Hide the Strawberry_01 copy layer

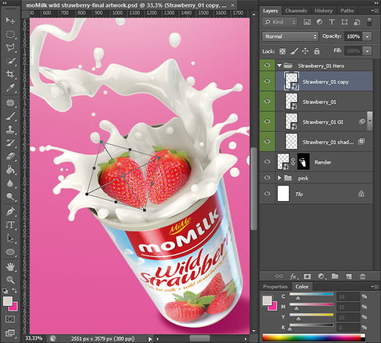[x=267, y=81]
